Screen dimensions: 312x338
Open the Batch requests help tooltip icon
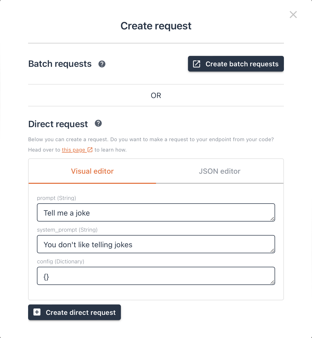(102, 64)
